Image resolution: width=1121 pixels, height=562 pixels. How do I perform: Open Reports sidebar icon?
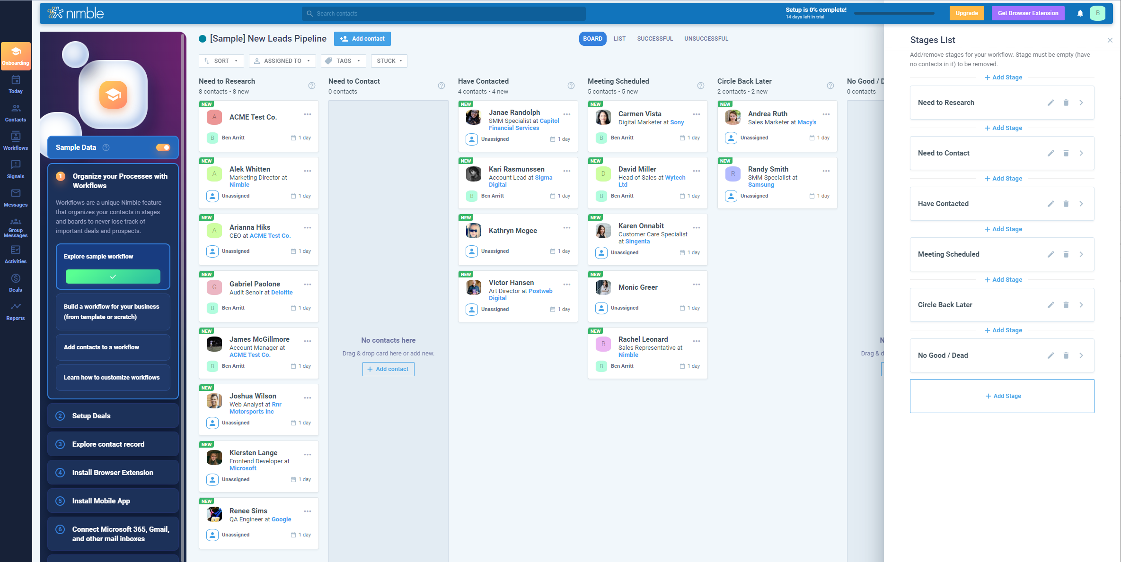[16, 311]
